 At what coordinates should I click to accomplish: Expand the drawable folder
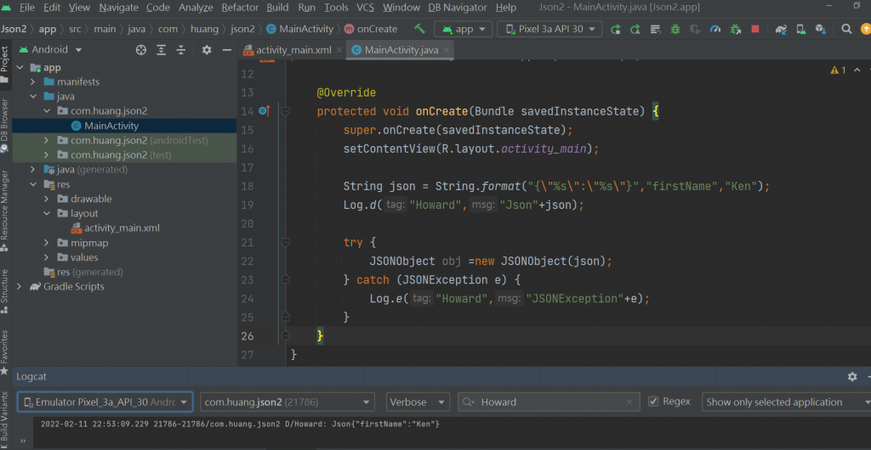[47, 199]
